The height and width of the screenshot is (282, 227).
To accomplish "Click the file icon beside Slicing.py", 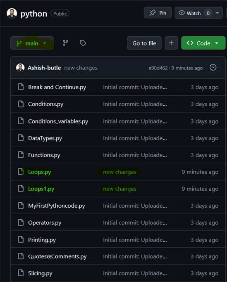I will point(21,273).
